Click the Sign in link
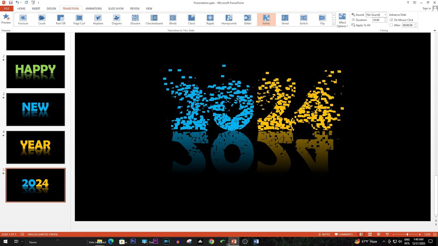Image resolution: width=438 pixels, height=246 pixels. pos(427,9)
